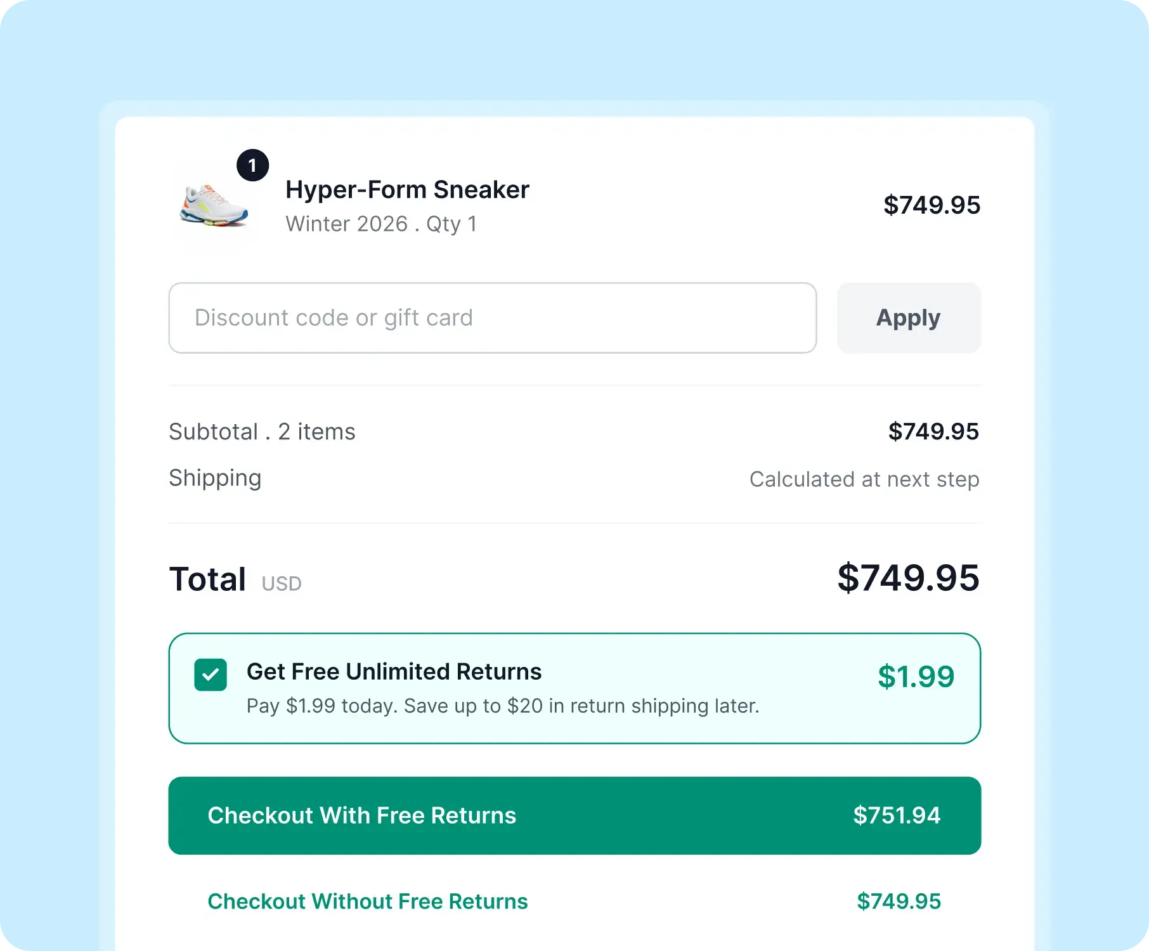This screenshot has height=951, width=1149.
Task: Click the Get Free Unlimited Returns heading
Action: 394,671
